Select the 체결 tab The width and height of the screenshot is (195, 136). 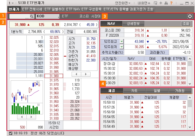point(112,91)
